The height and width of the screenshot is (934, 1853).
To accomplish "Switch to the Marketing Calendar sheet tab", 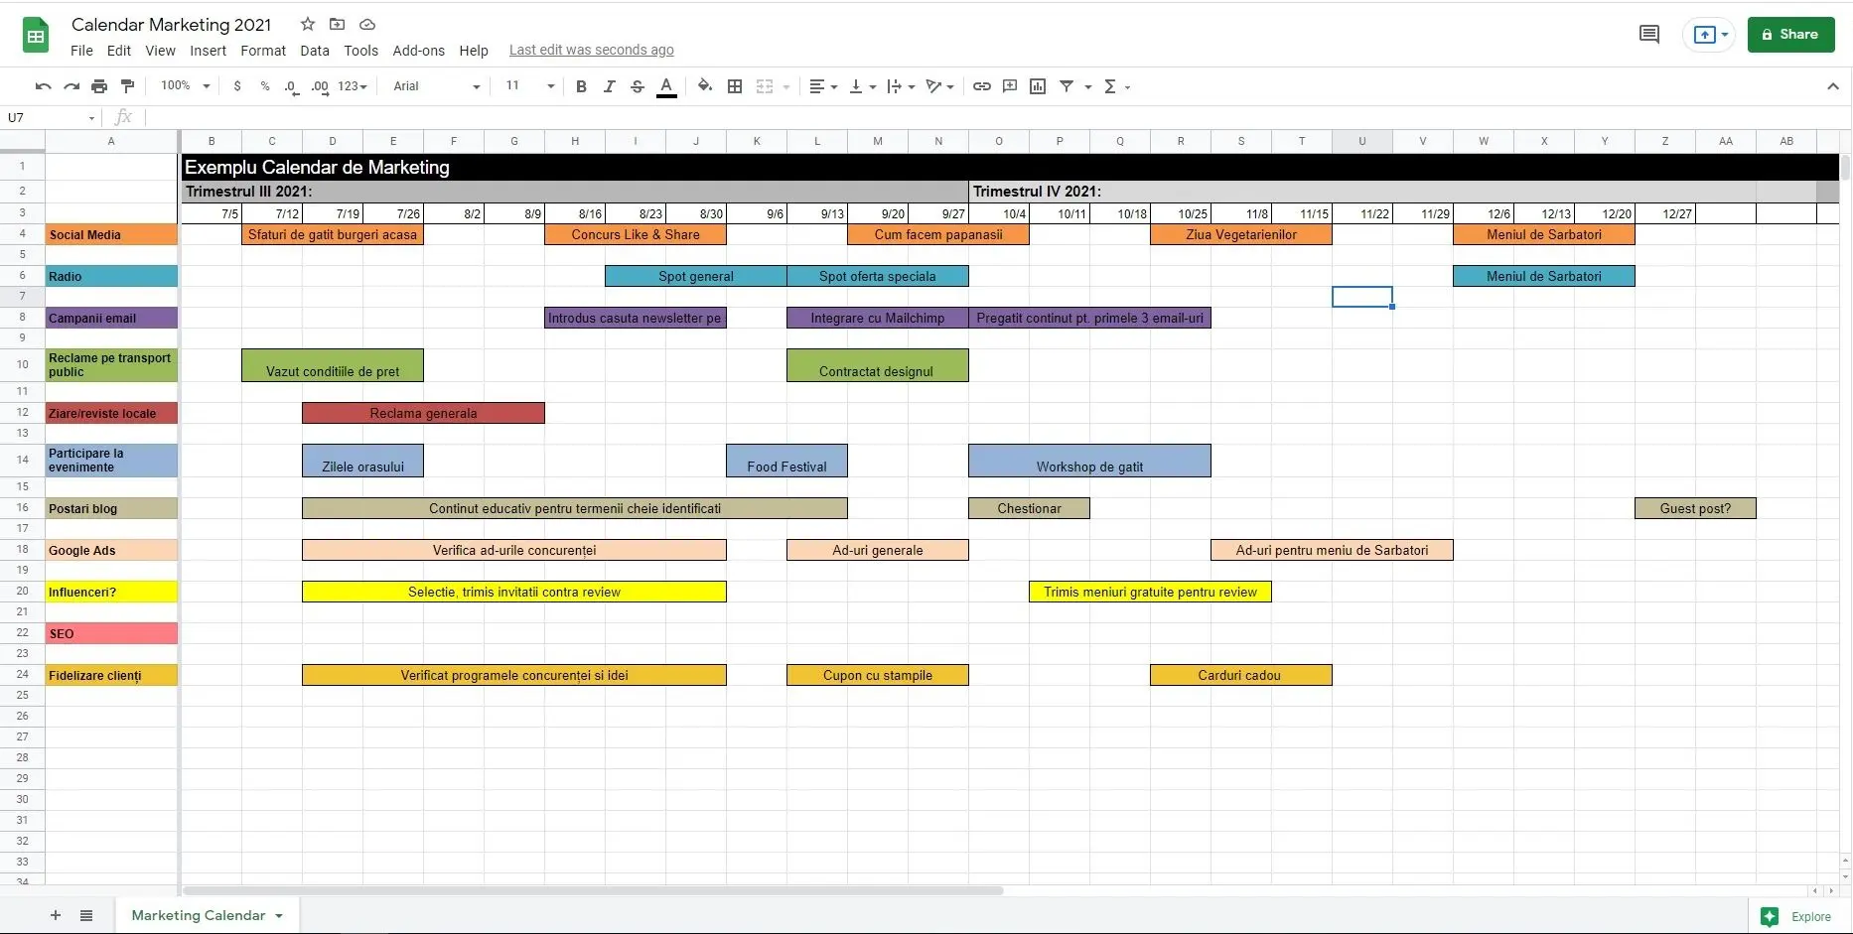I will point(198,914).
